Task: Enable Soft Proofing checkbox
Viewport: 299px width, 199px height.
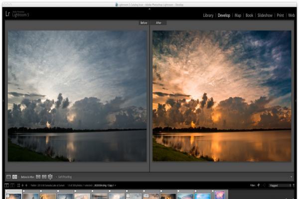Action: (56, 177)
